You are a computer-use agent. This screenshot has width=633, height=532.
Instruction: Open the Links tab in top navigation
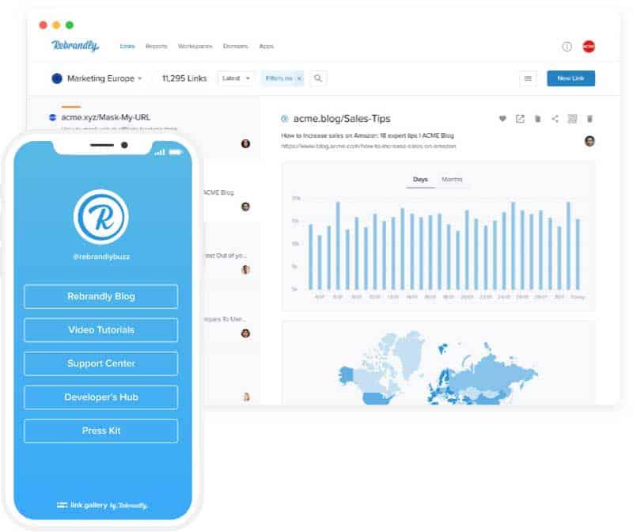(x=127, y=47)
